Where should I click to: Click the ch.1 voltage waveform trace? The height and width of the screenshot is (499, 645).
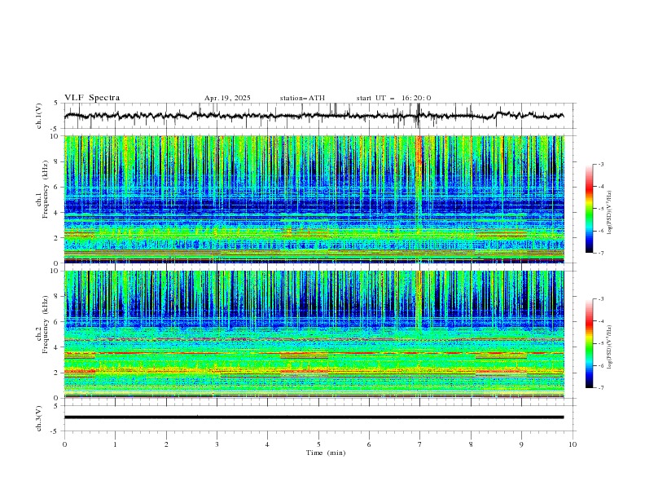coord(314,116)
